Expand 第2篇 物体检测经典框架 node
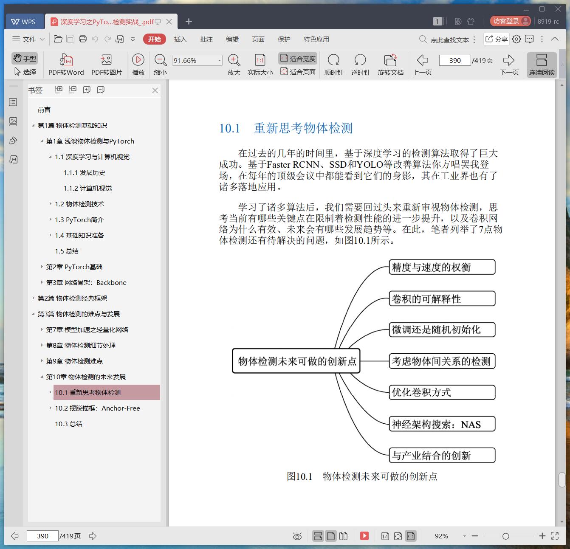The height and width of the screenshot is (549, 570). tap(33, 298)
